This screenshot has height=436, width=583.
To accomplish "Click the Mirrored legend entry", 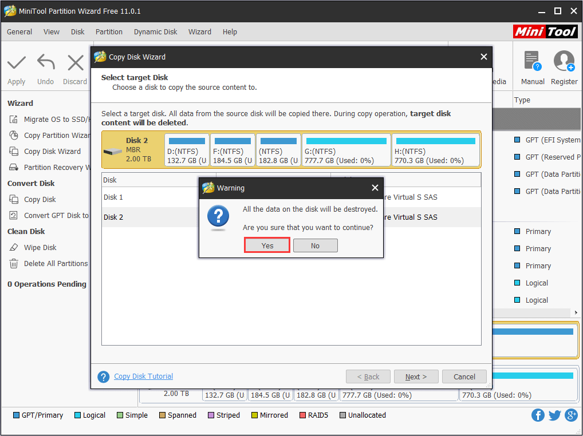I will (270, 415).
